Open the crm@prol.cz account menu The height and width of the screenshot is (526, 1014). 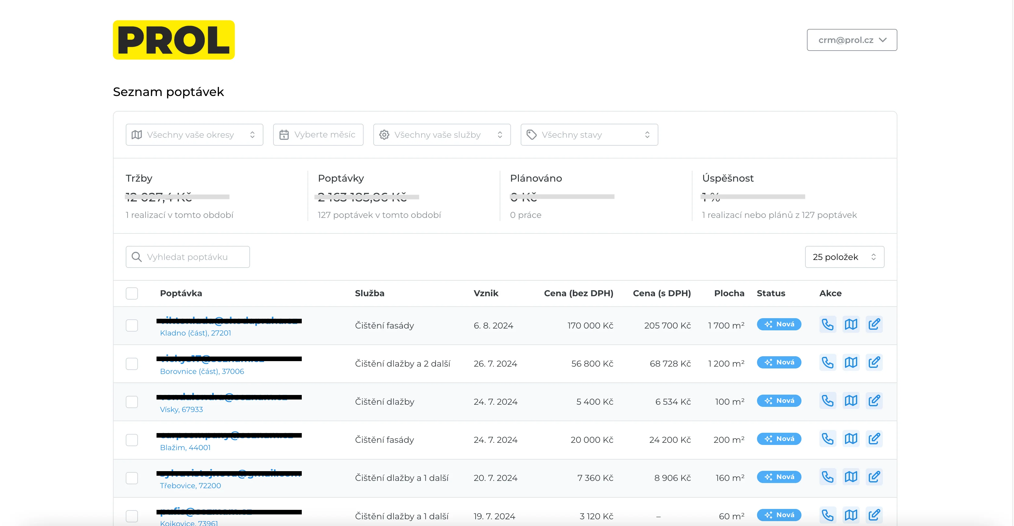pos(851,40)
